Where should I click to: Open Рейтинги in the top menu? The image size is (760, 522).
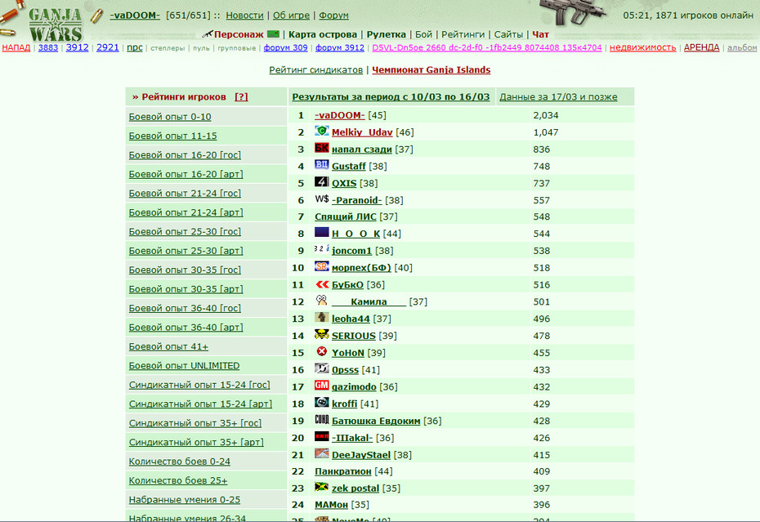coord(463,34)
